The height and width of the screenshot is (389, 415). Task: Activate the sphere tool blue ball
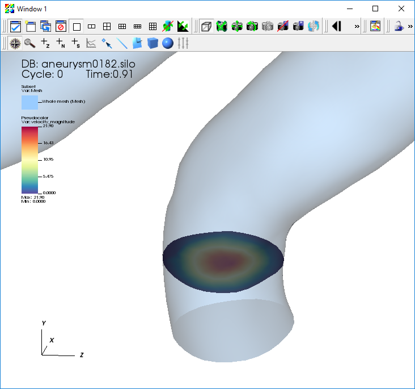pyautogui.click(x=168, y=43)
